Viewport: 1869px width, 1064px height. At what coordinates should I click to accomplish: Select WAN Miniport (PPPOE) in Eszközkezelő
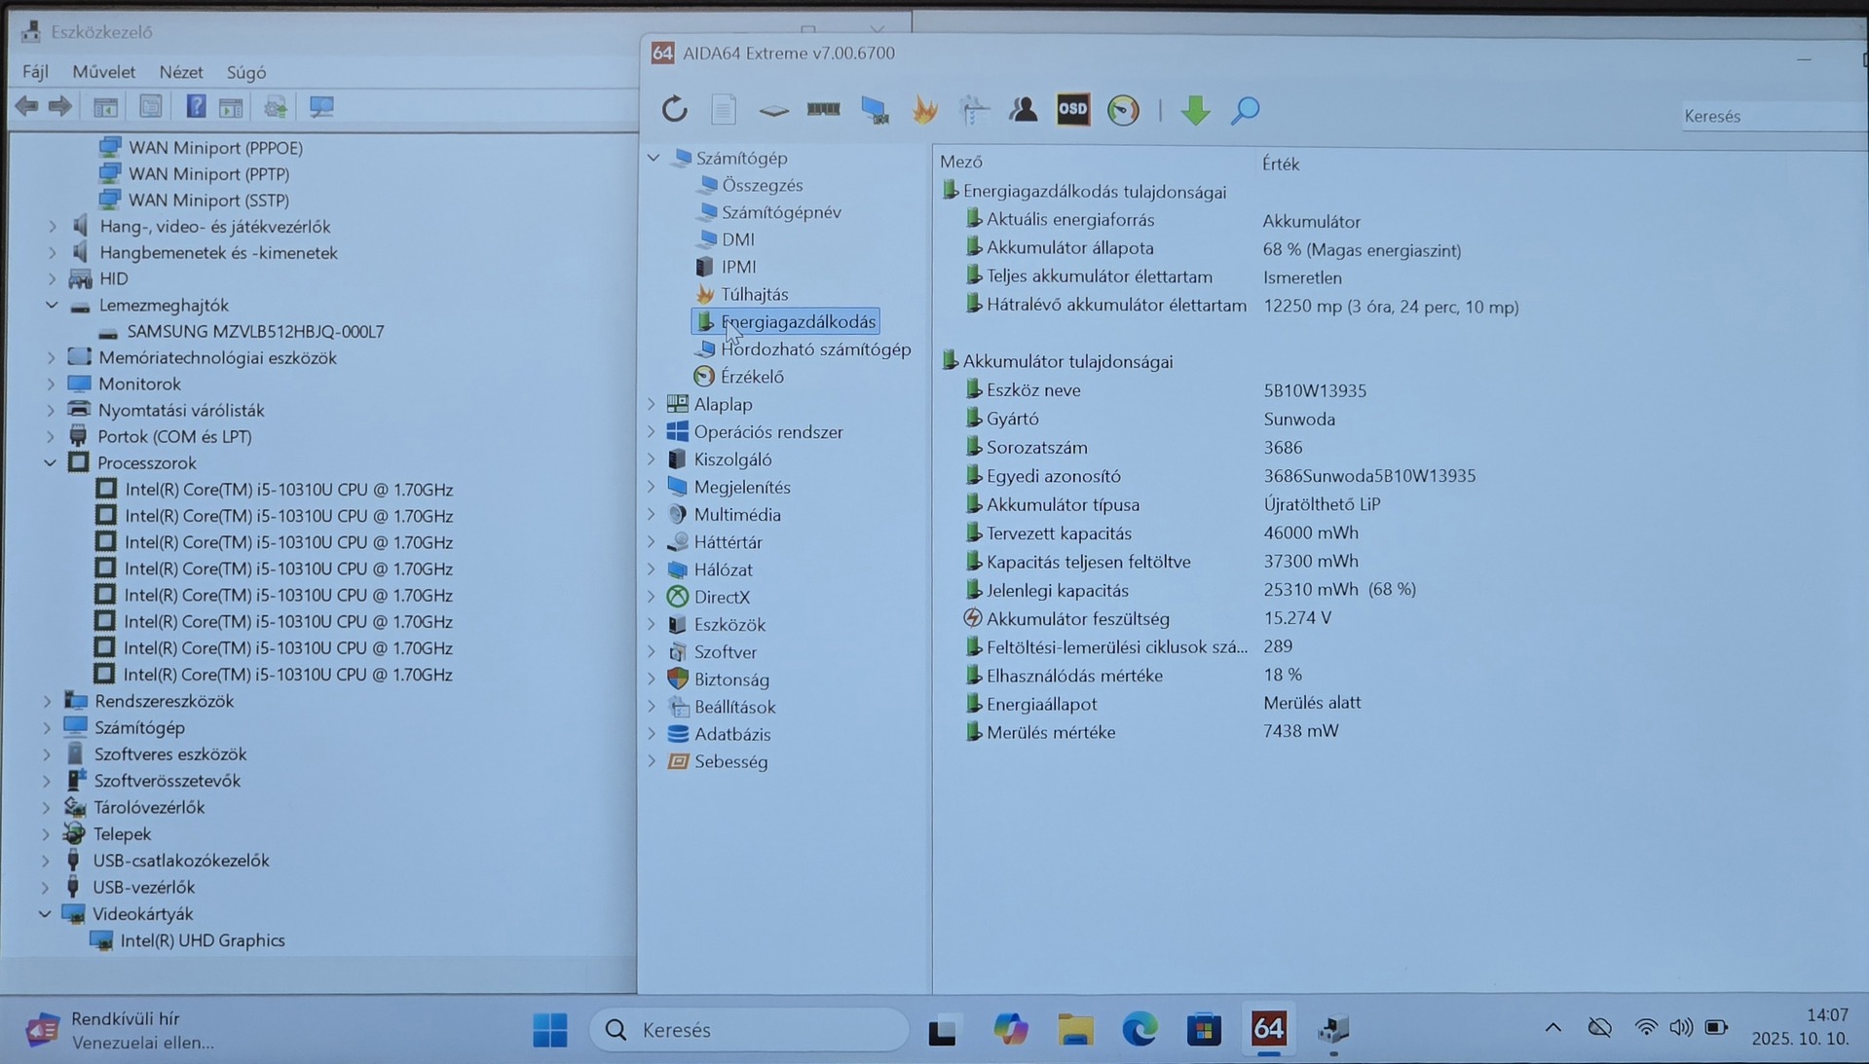coord(215,148)
